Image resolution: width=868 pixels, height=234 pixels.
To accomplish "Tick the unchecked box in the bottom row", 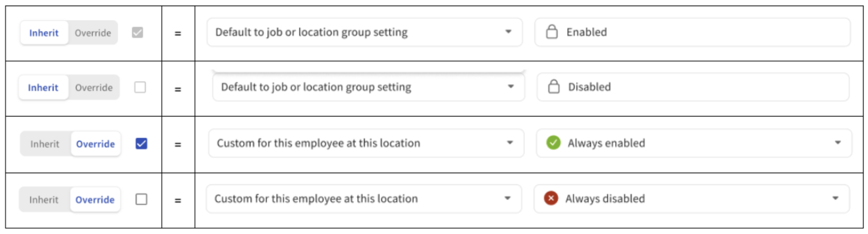I will [x=141, y=199].
